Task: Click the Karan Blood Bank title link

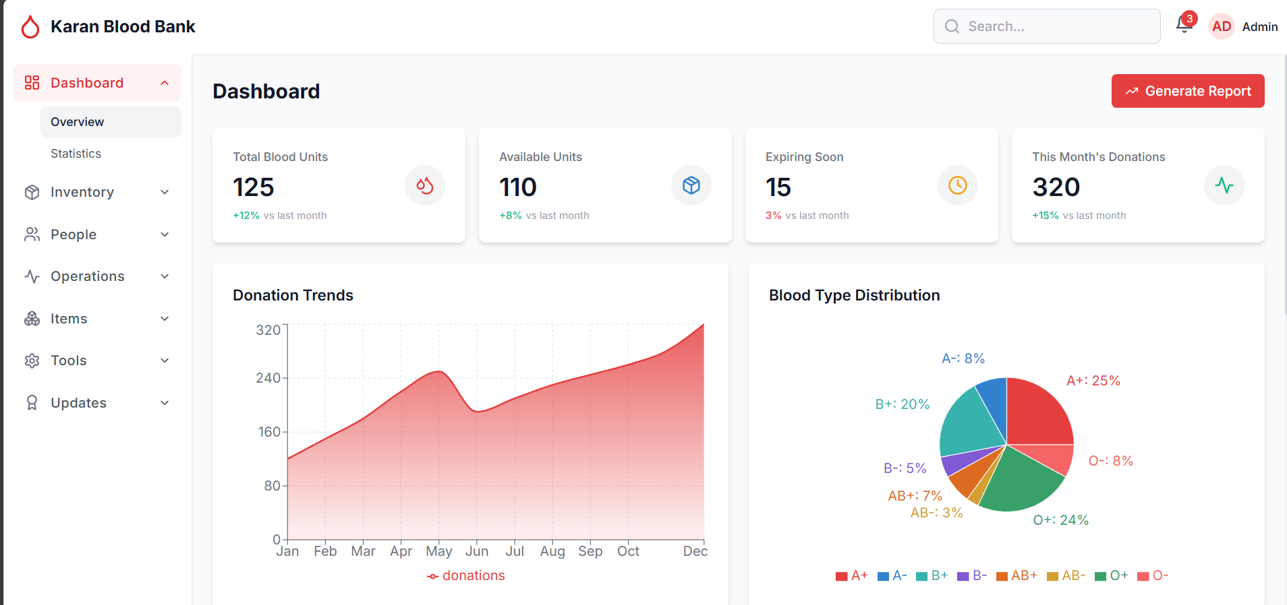Action: (x=123, y=27)
